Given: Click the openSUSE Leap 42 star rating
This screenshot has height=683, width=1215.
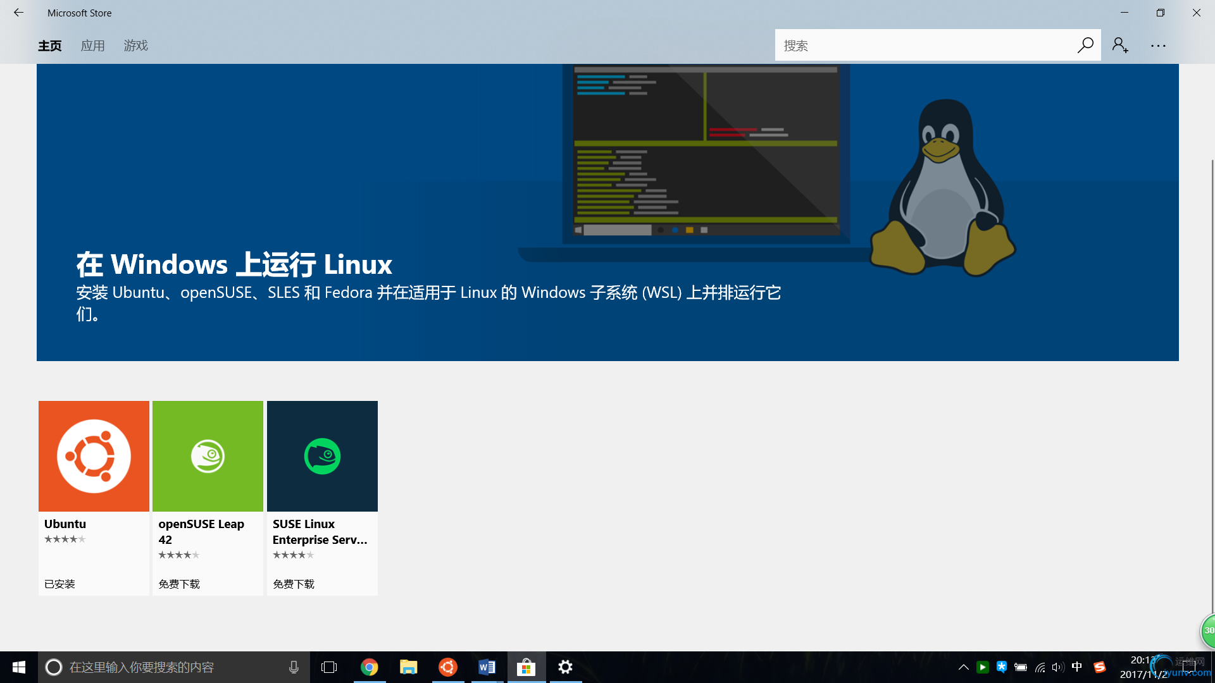Looking at the screenshot, I should pos(179,555).
